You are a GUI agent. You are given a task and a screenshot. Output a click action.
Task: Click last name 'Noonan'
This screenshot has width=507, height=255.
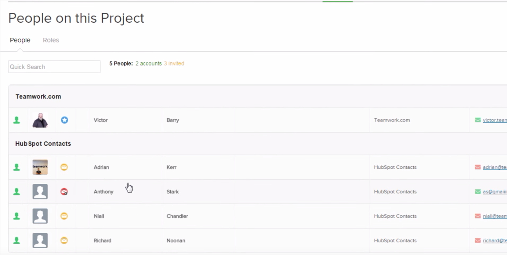tap(176, 240)
